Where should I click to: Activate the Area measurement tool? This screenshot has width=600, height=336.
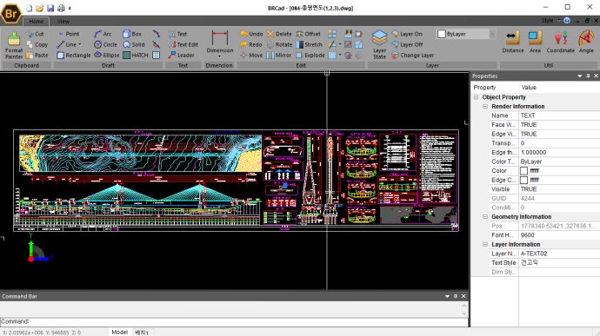(x=535, y=43)
